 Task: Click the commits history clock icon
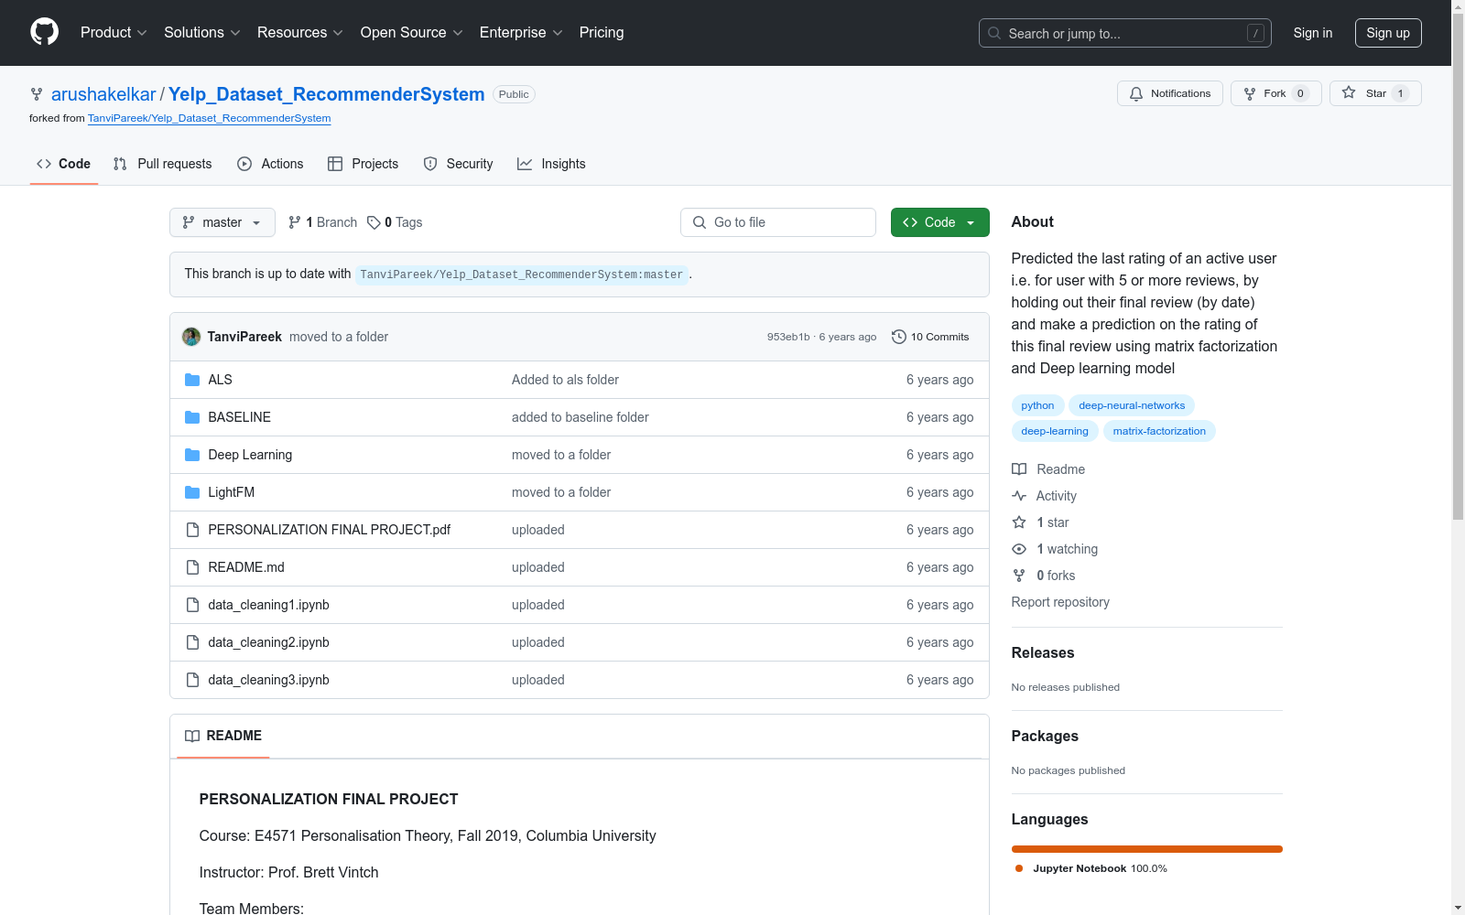click(x=899, y=337)
